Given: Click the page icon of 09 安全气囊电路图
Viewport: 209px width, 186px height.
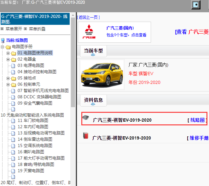Looking at the screenshot, I should (x=13, y=103).
